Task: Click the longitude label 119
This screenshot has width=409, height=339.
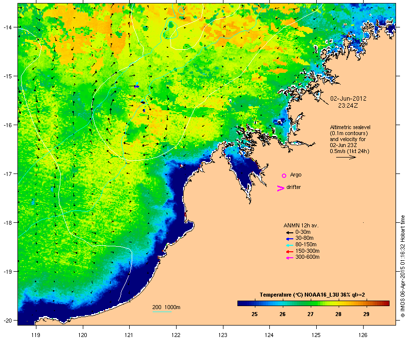Action: point(36,335)
